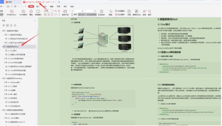The height and width of the screenshot is (126, 222).
Task: Click the actual size view icon
Action: pos(45,15)
